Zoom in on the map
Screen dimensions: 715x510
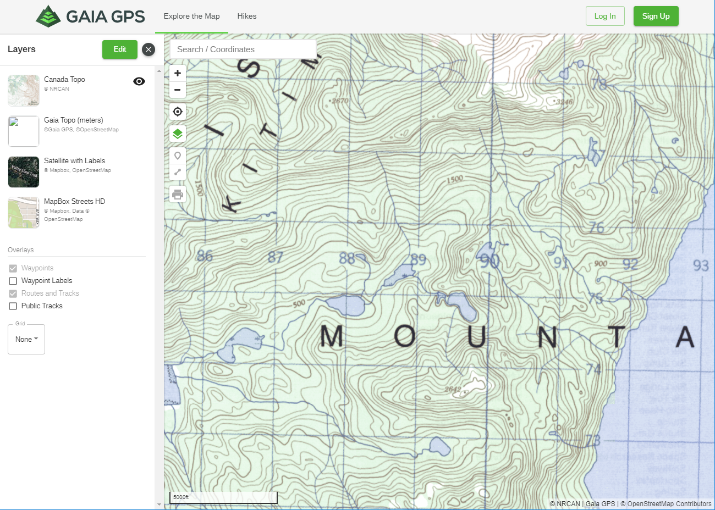pos(177,73)
